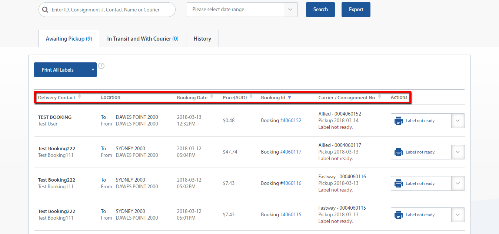This screenshot has height=234, width=499.
Task: Open booking link 4060152
Action: [292, 121]
